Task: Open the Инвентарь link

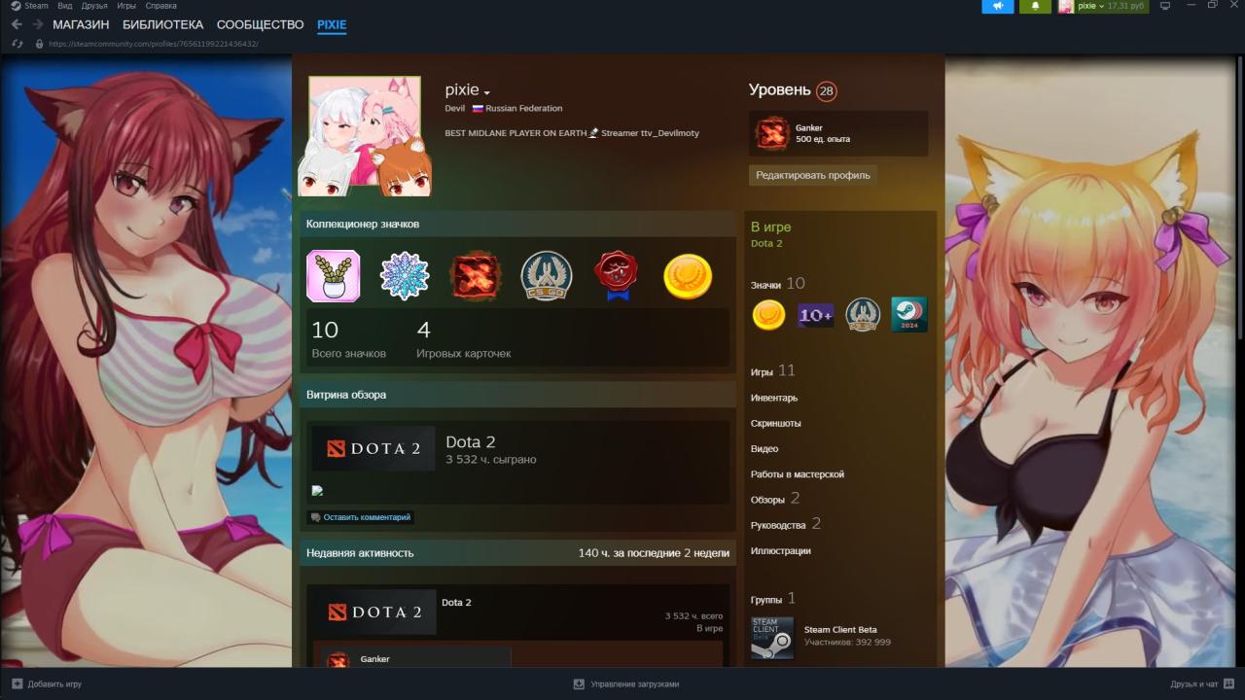Action: click(774, 398)
